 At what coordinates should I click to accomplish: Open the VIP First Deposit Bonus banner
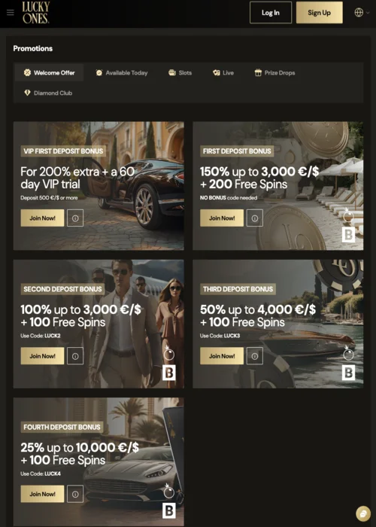click(x=99, y=186)
